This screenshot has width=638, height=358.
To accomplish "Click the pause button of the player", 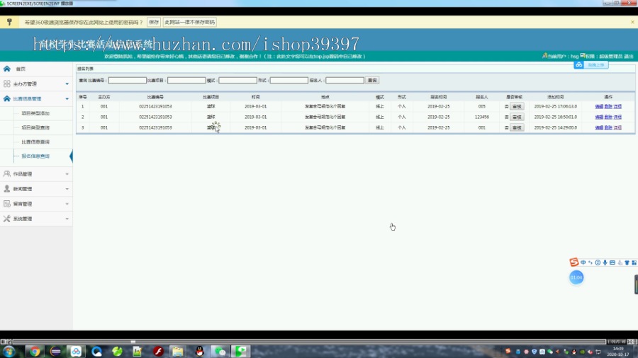I will click(4, 342).
